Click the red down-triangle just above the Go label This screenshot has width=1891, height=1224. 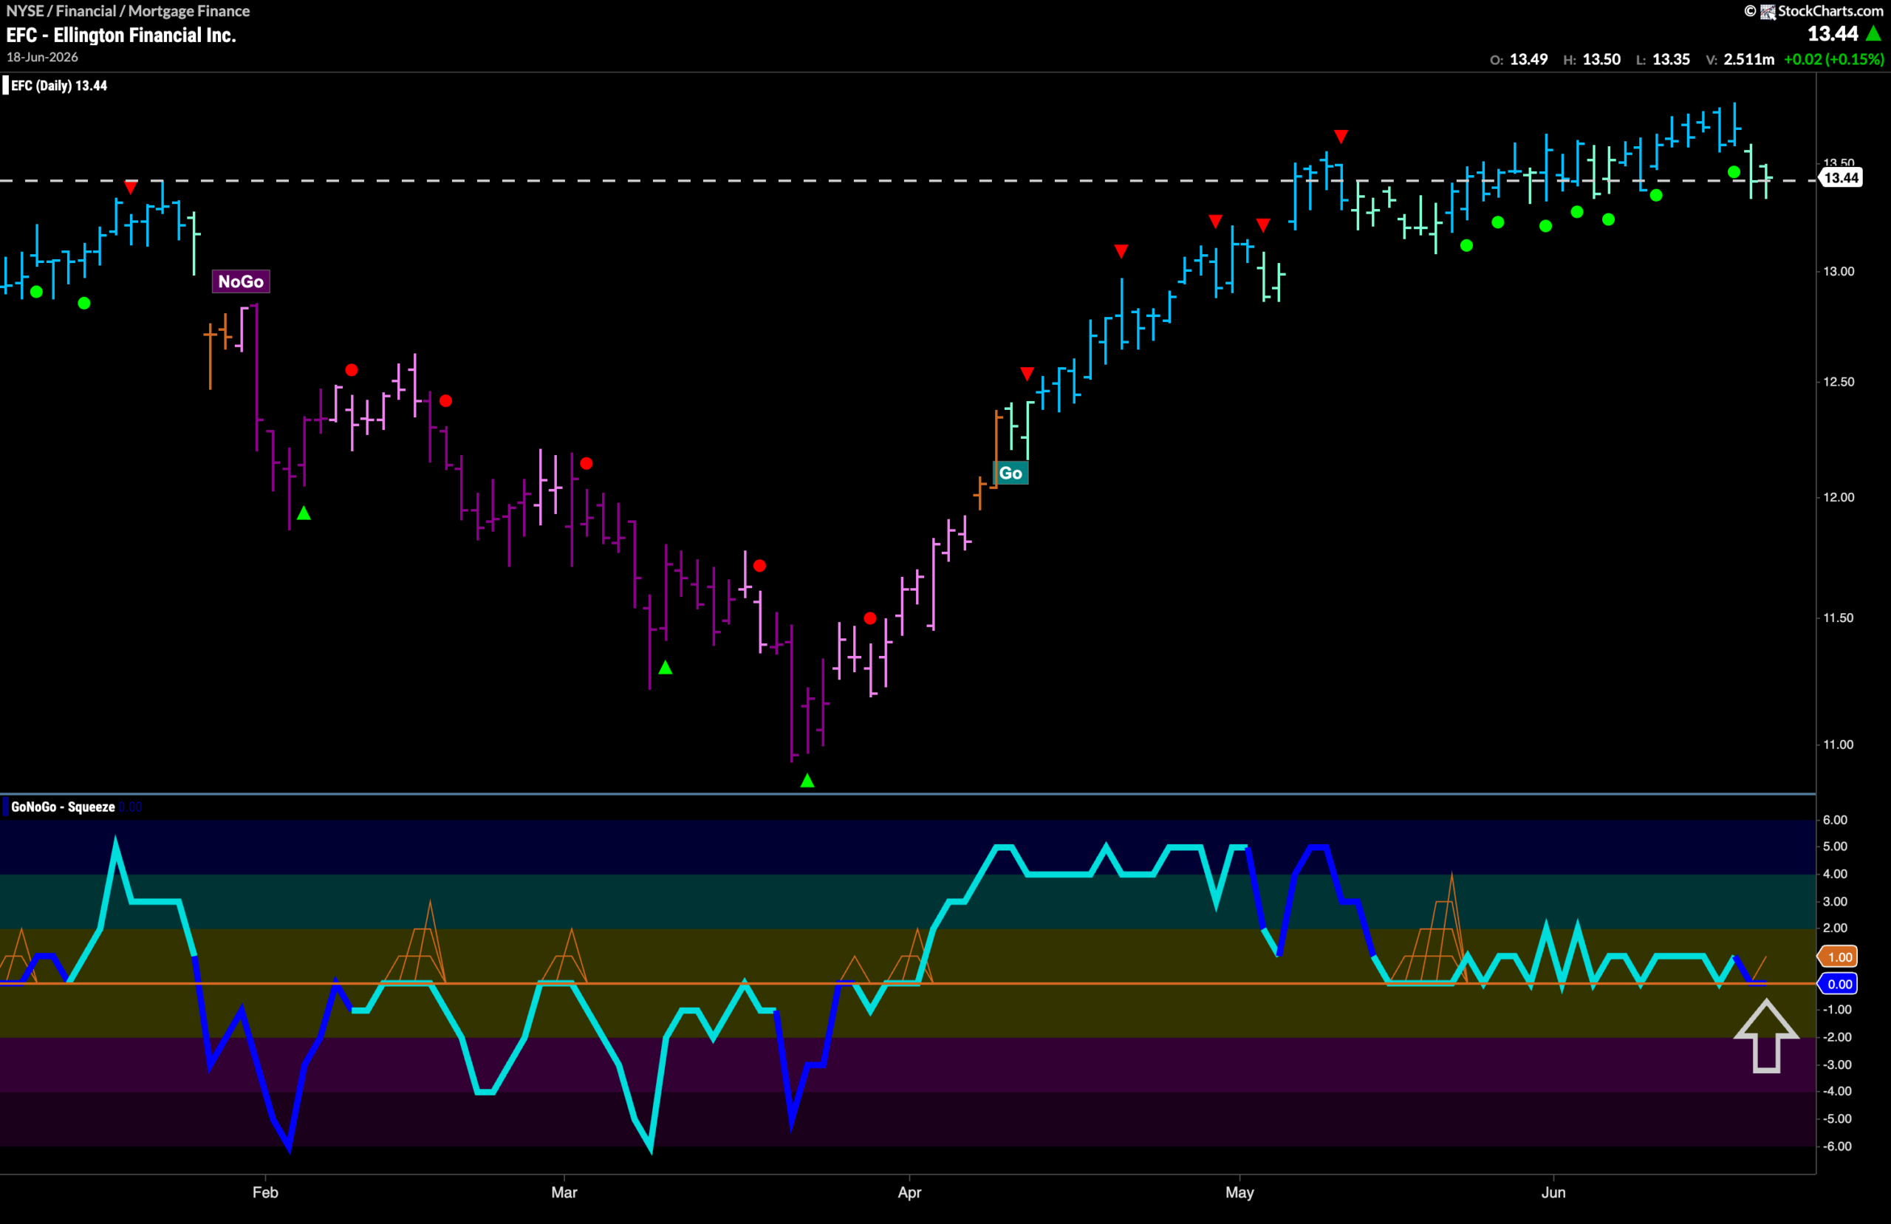1027,374
